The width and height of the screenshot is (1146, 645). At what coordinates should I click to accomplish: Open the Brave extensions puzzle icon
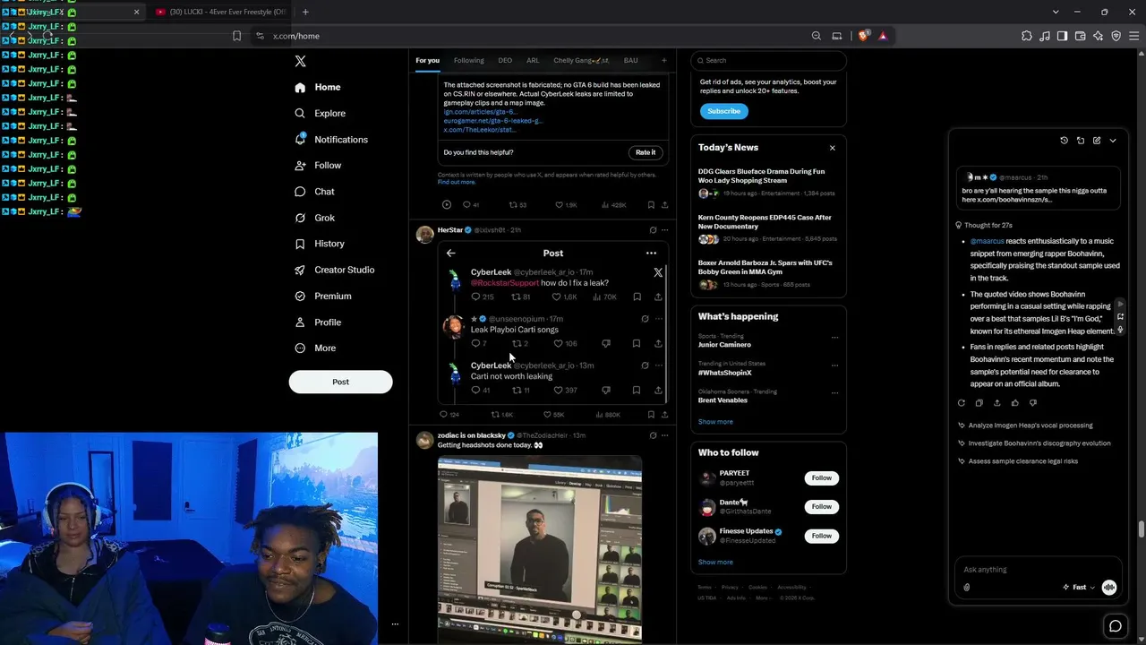tap(1026, 36)
